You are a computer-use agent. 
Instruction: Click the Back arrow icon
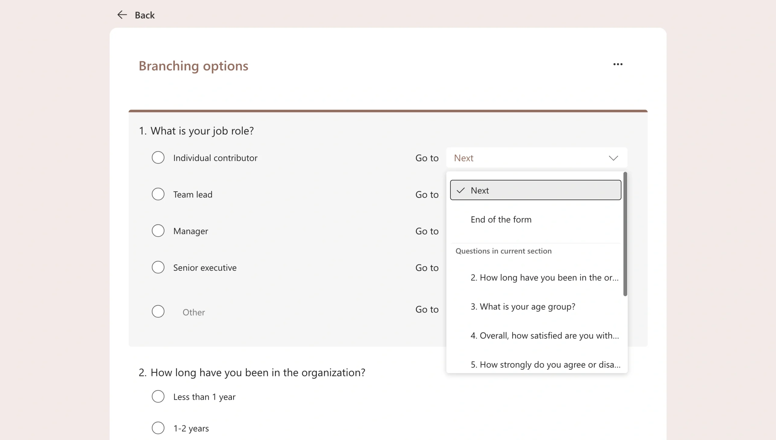(x=122, y=15)
